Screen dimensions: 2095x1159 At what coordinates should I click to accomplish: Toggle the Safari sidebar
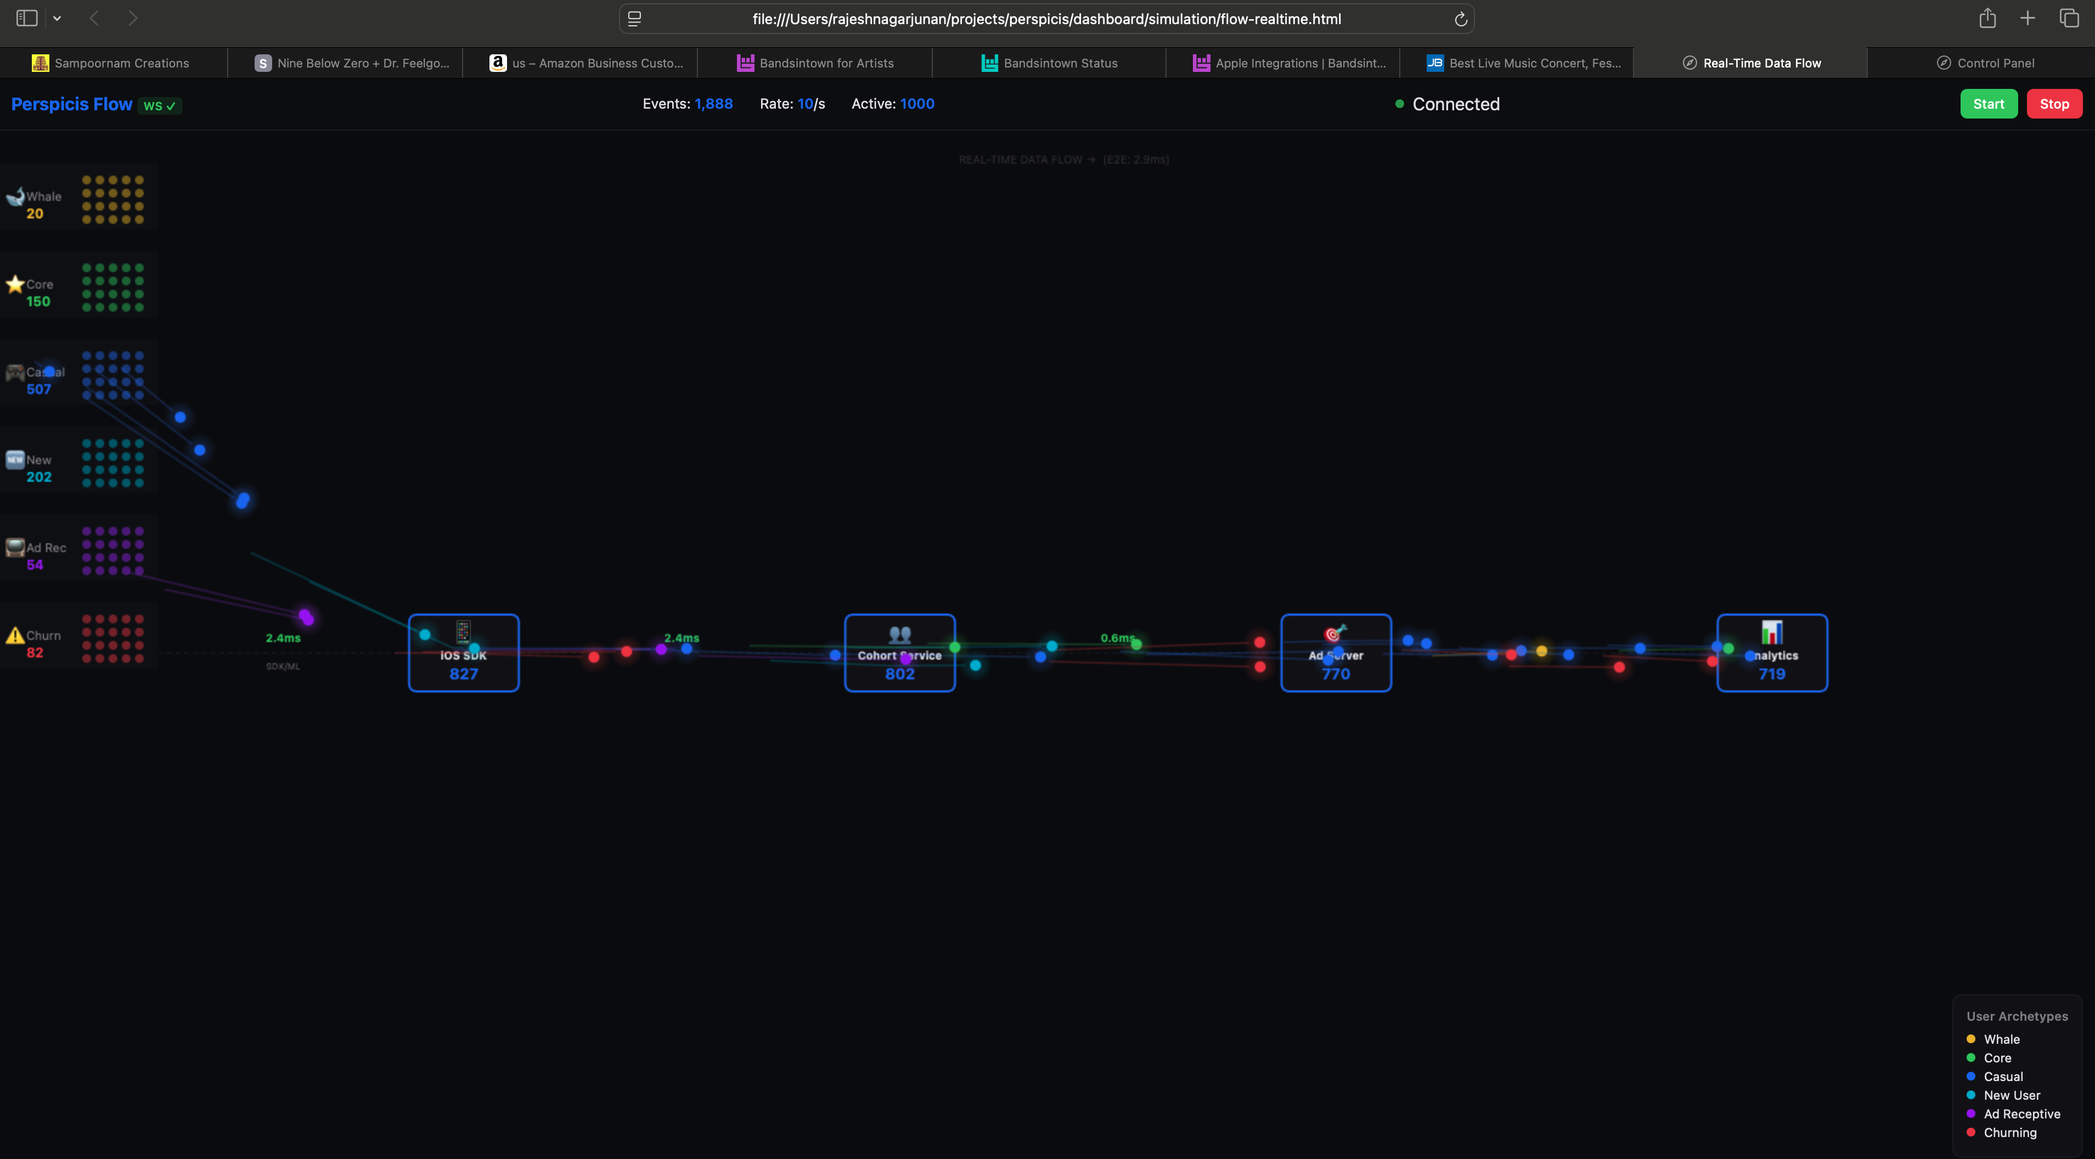26,17
